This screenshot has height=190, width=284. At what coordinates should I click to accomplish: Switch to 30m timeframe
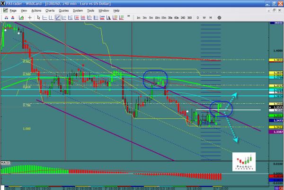(x=170, y=18)
